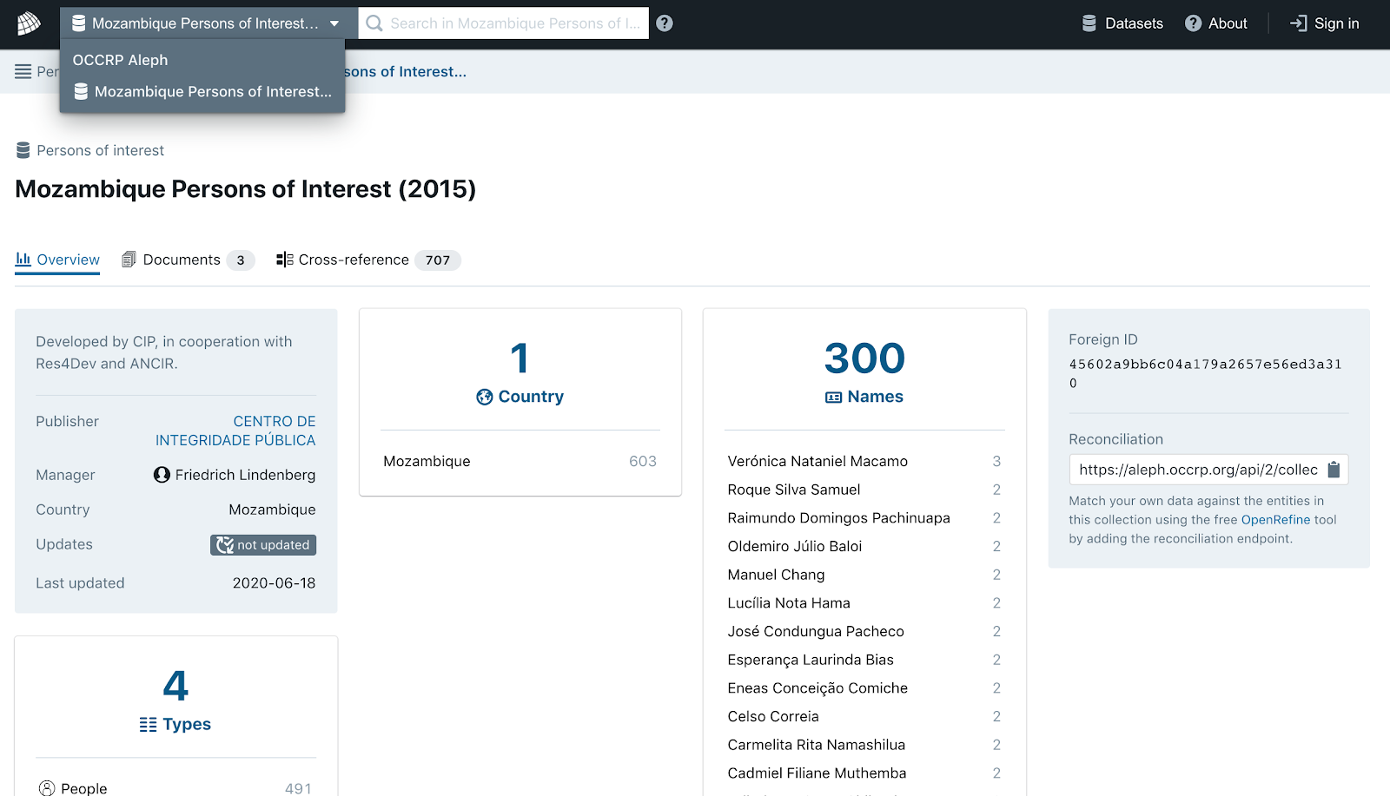Focus the search in Mozambique Persons field
Screen dimensions: 1390x796
(514, 23)
